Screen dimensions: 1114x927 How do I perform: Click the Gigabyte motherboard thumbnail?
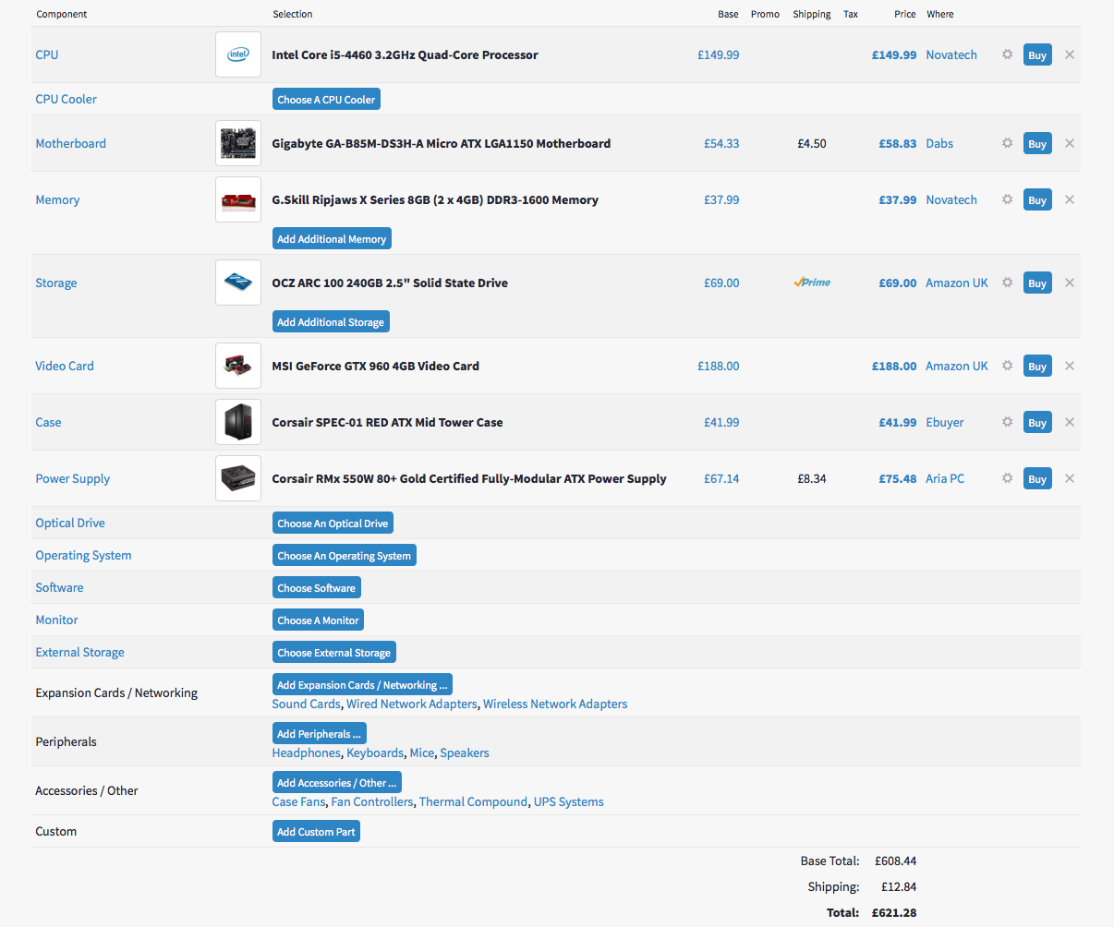pos(238,143)
